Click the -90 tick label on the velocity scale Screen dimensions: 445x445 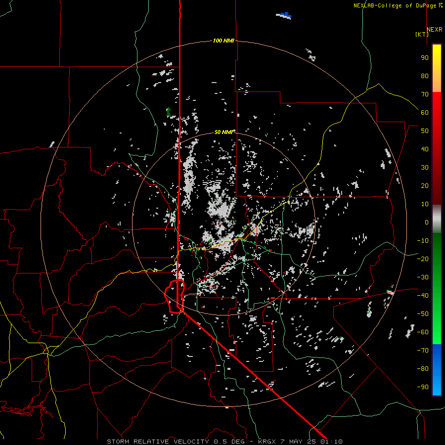423,387
